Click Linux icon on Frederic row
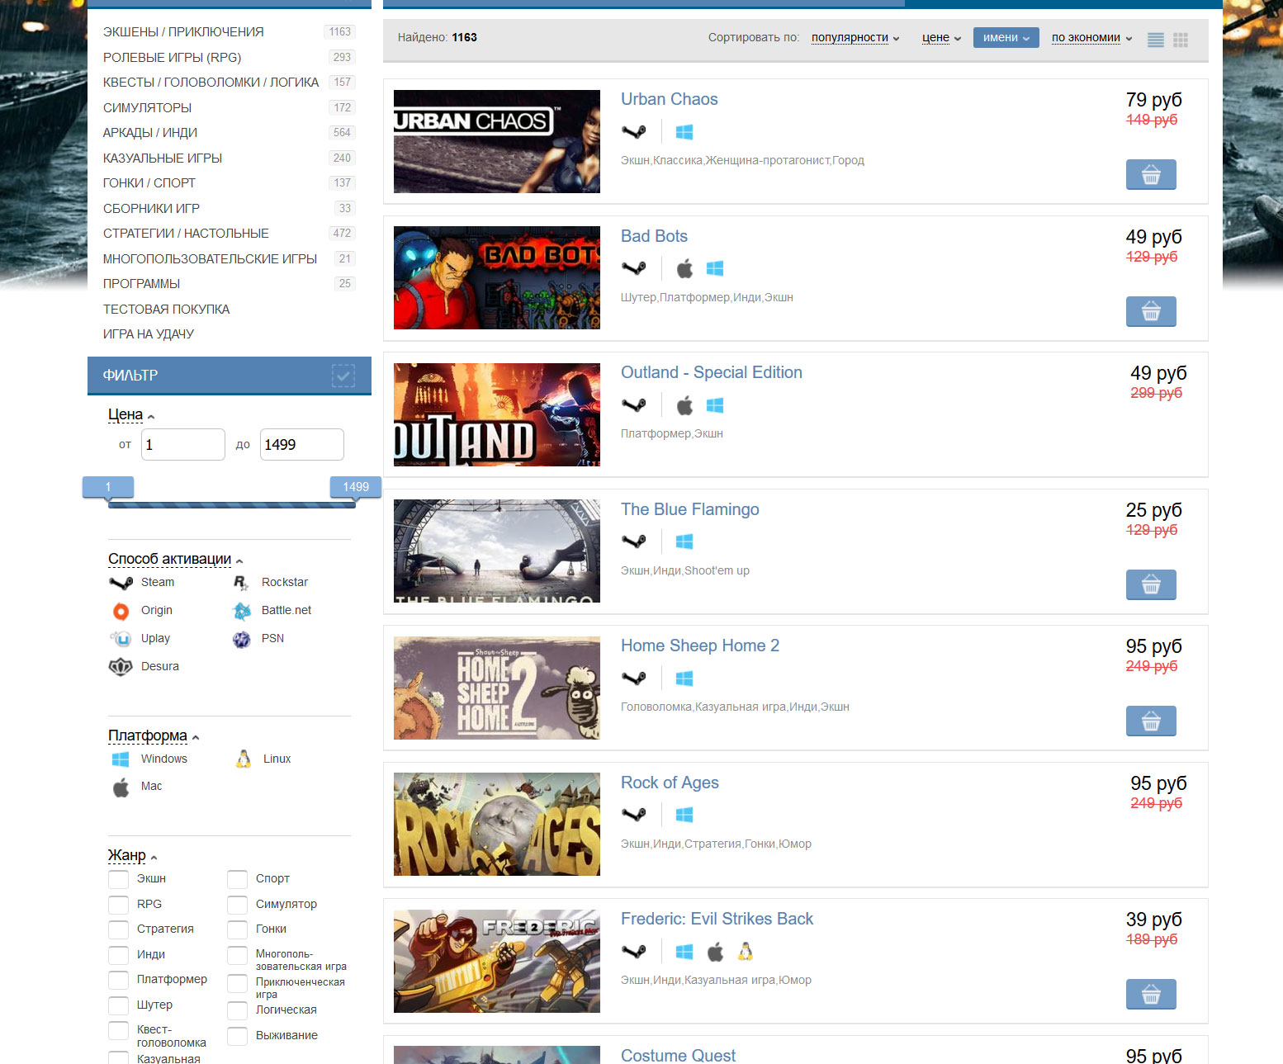 coord(746,952)
